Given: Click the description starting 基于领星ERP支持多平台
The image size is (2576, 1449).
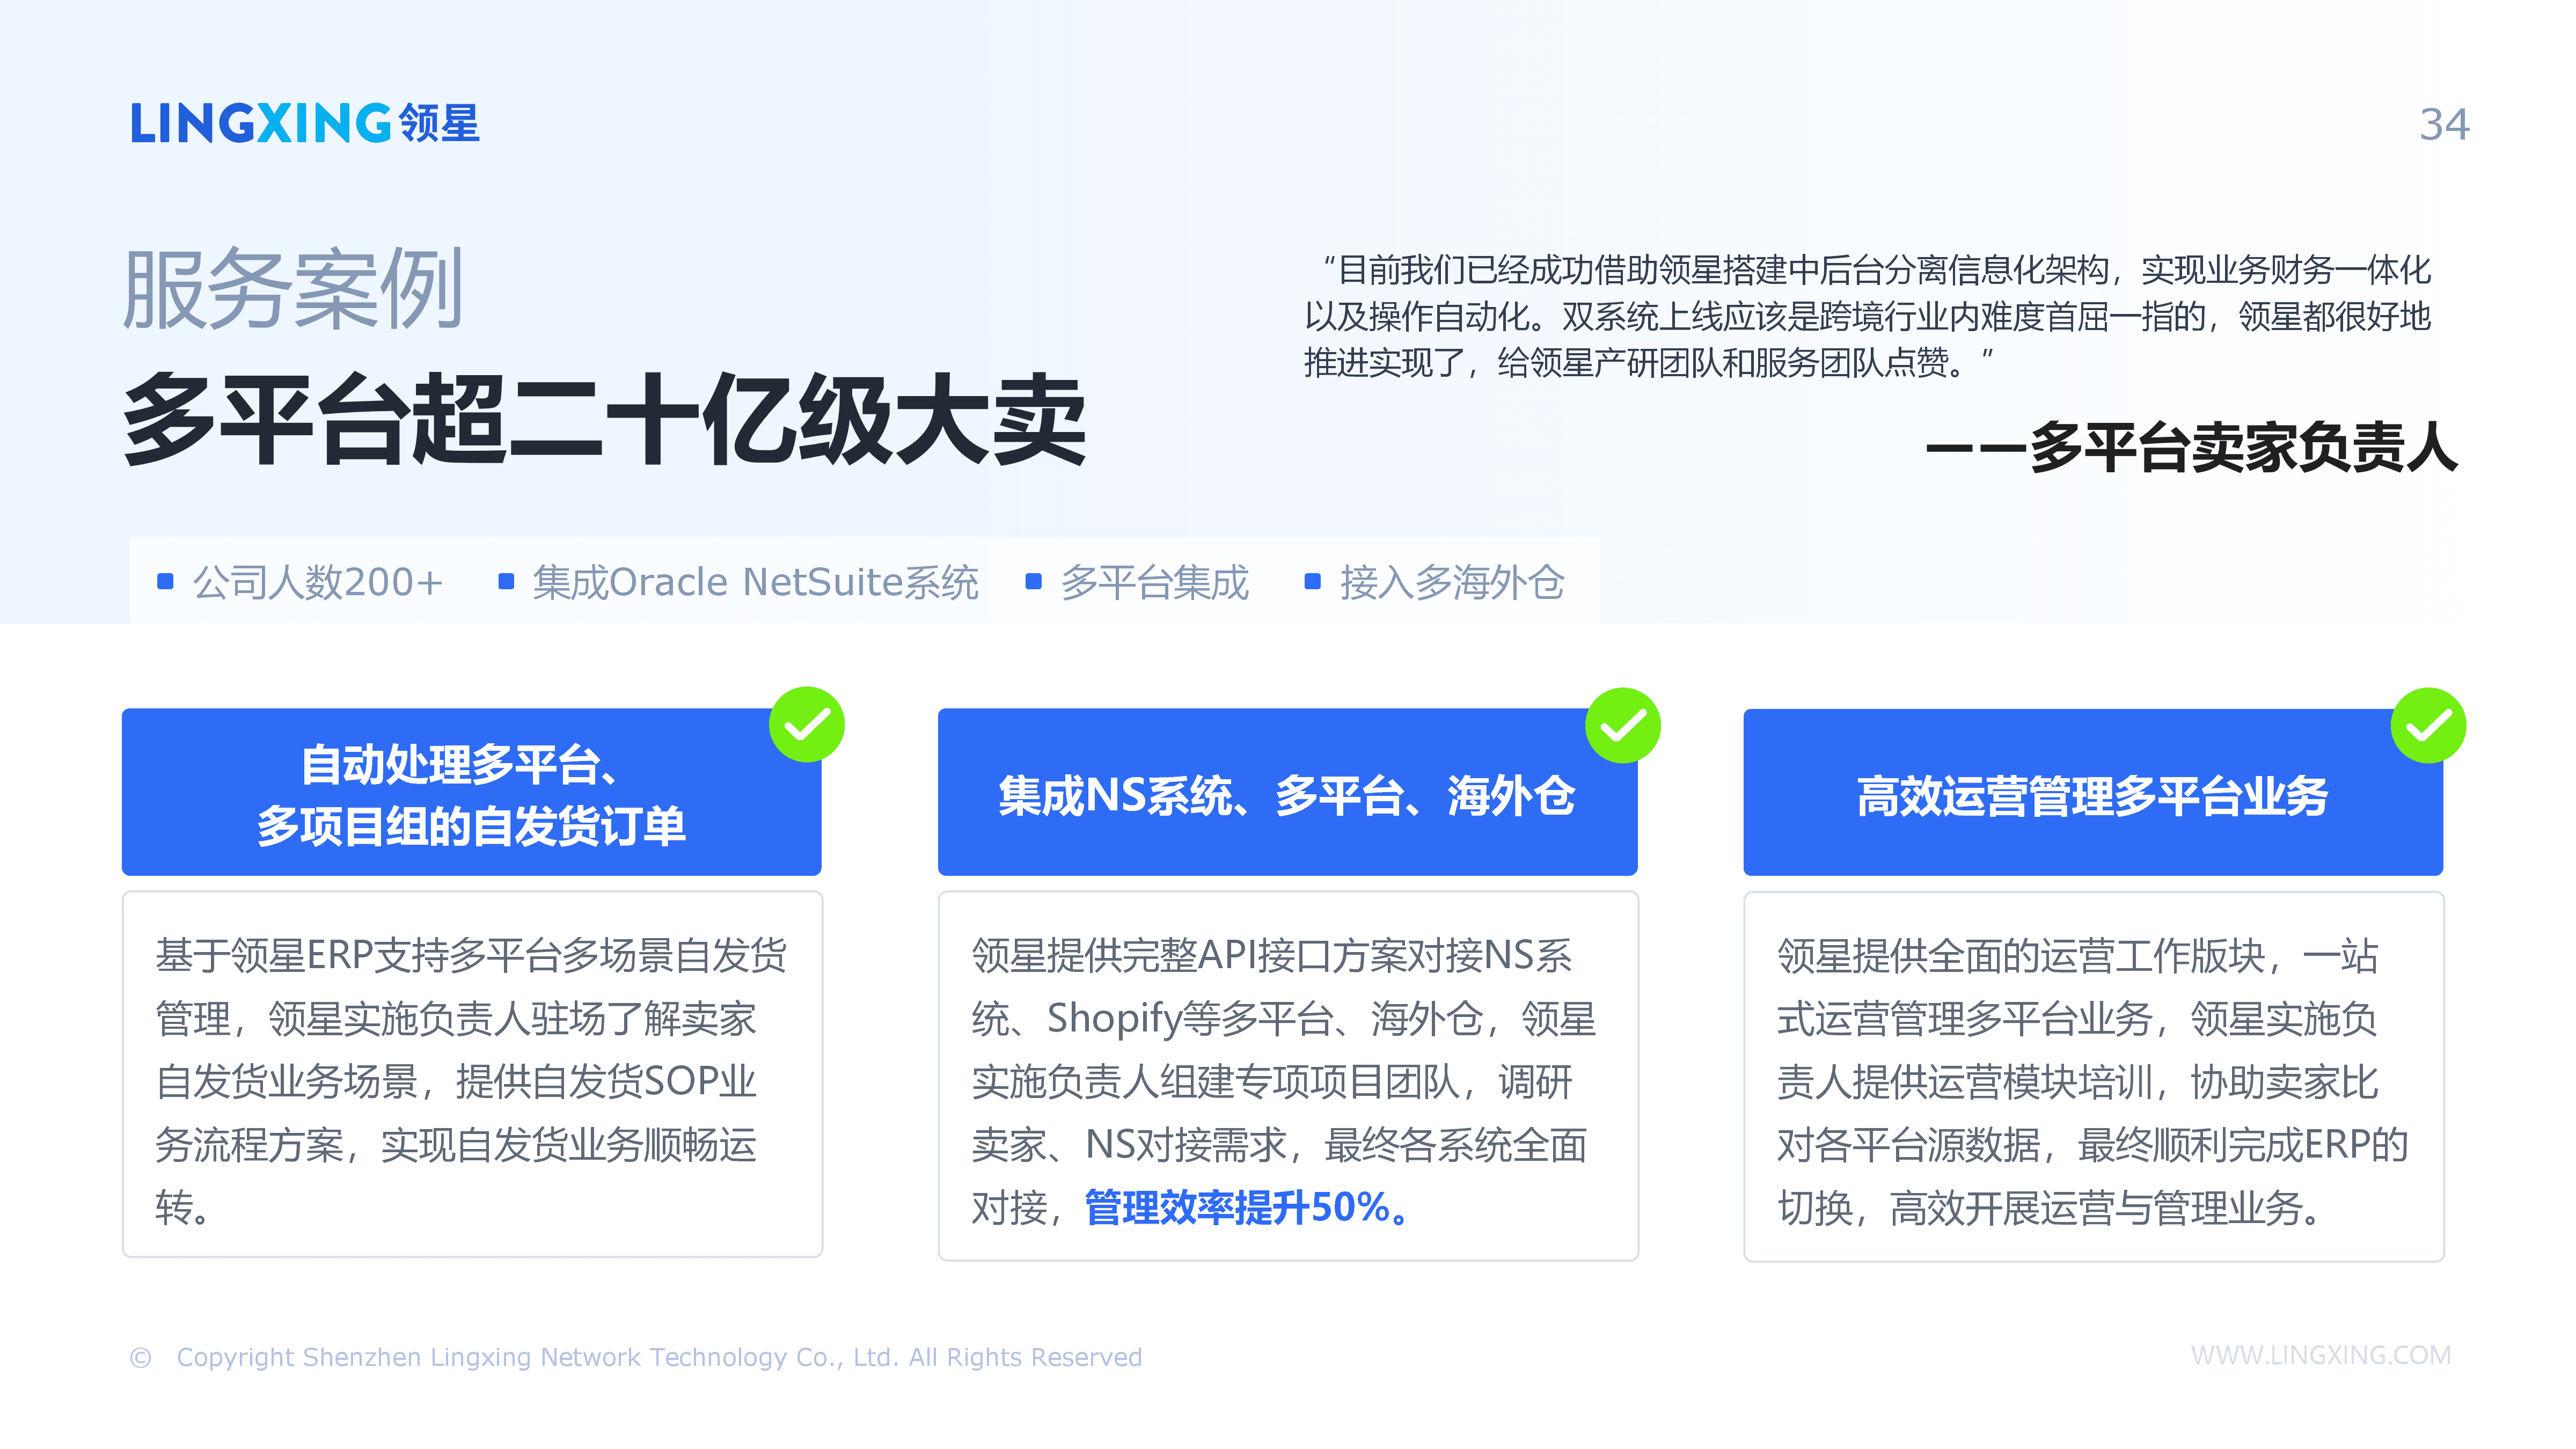Looking at the screenshot, I should click(x=472, y=1081).
